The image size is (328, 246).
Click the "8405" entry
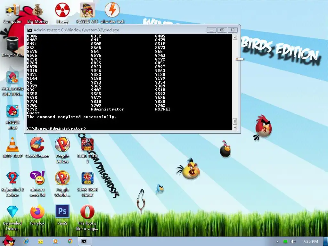(x=160, y=36)
